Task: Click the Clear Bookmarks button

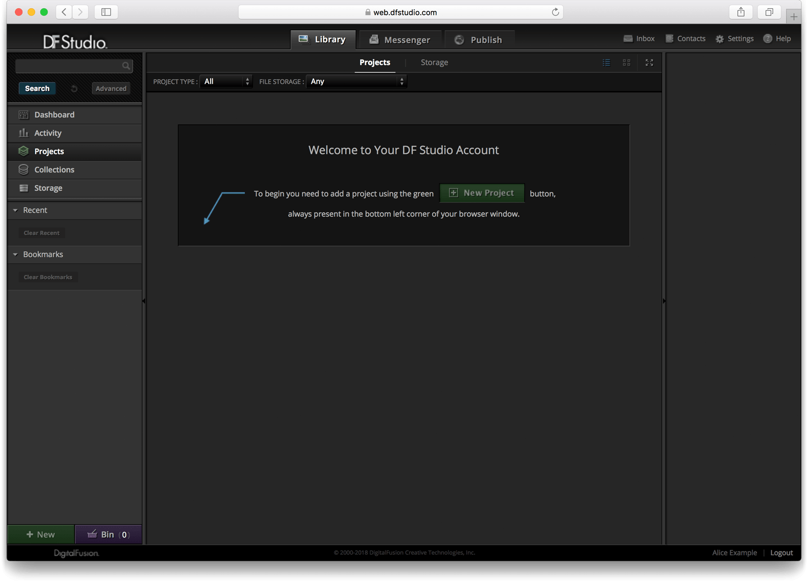Action: (x=48, y=277)
